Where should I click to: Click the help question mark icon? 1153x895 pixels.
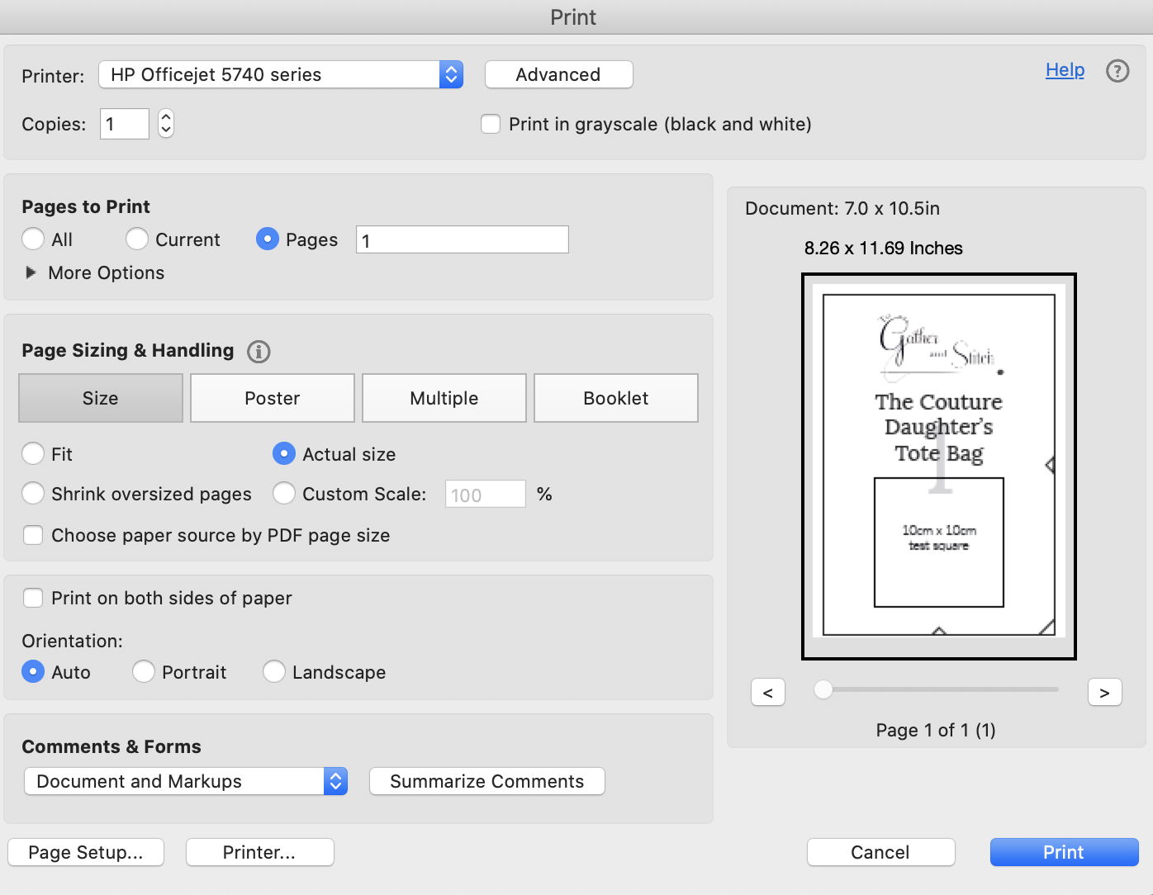[x=1117, y=71]
